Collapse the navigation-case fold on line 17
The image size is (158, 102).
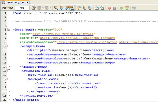coord(9,79)
